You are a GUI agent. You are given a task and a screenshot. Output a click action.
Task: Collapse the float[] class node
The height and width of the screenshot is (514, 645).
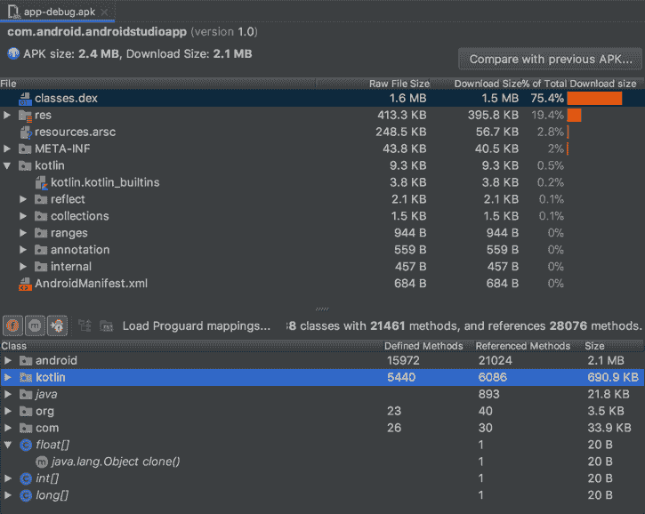[7, 445]
